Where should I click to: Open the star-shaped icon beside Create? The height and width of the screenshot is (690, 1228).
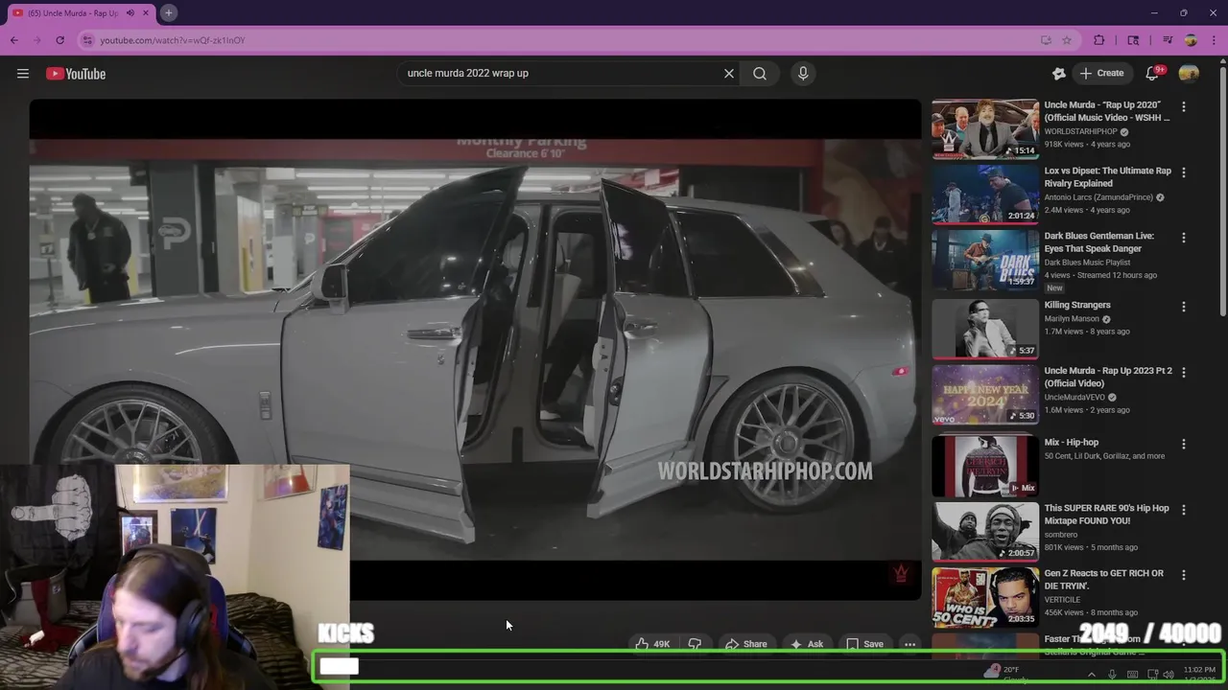(1059, 73)
